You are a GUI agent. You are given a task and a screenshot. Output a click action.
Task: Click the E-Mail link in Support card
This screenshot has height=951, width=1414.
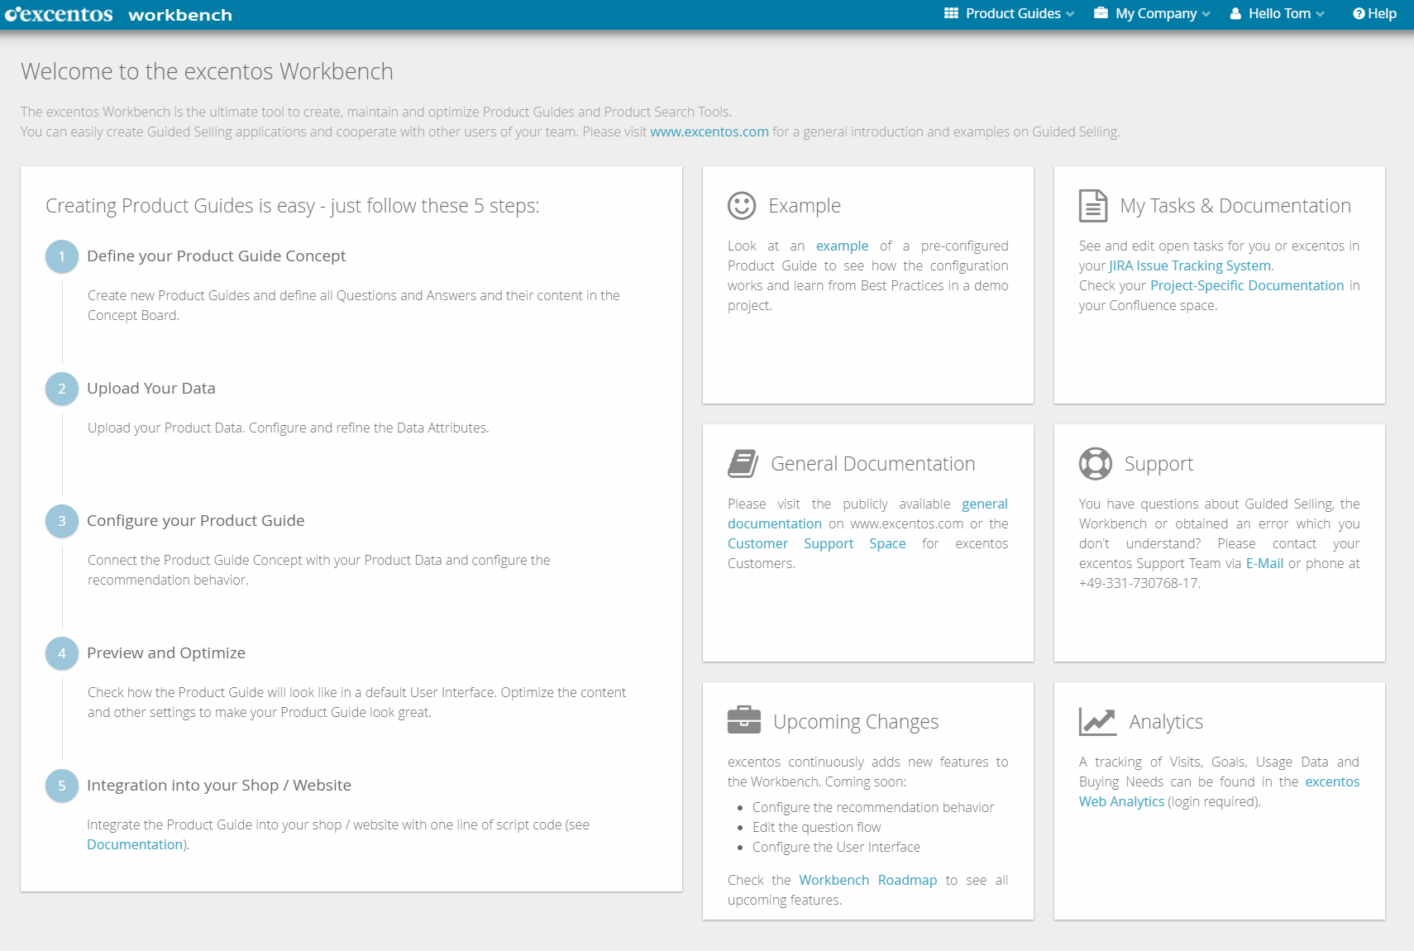(1264, 563)
